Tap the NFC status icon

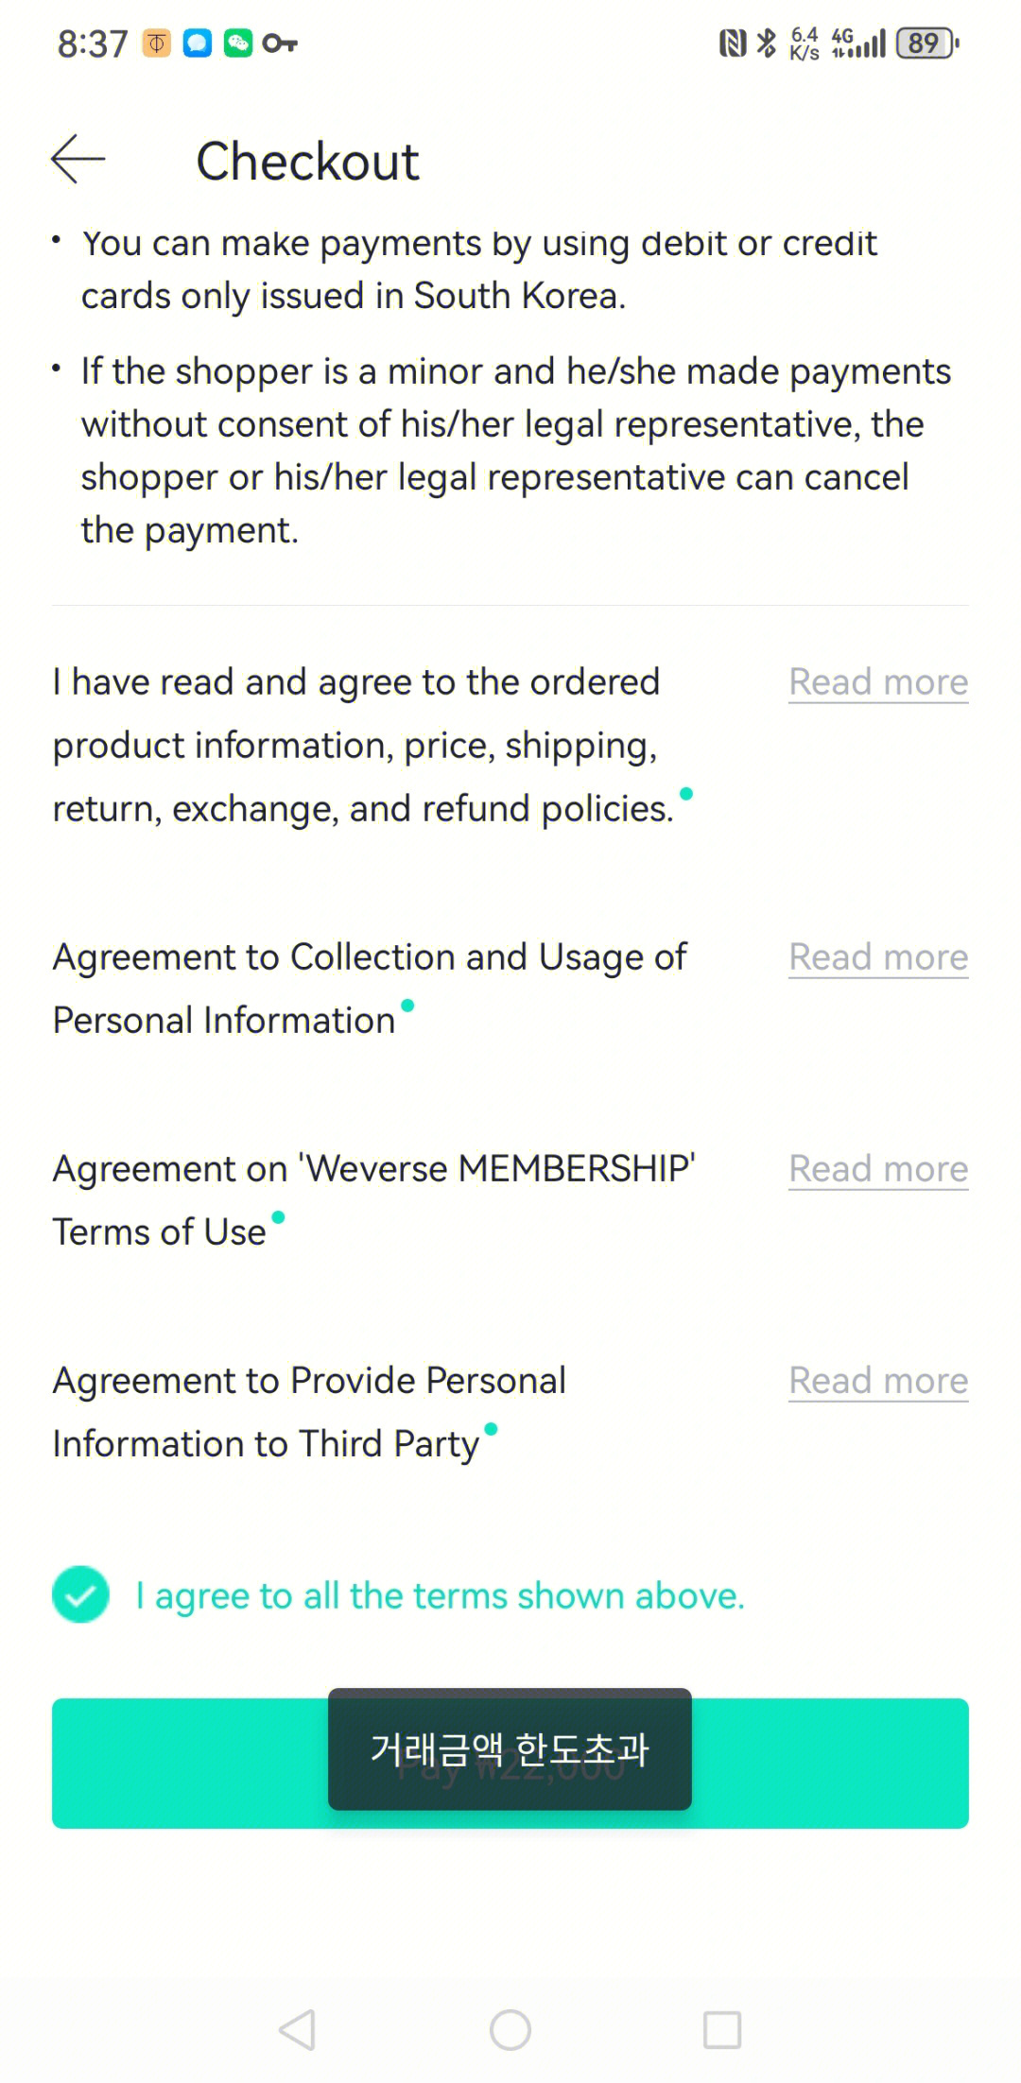pos(733,43)
